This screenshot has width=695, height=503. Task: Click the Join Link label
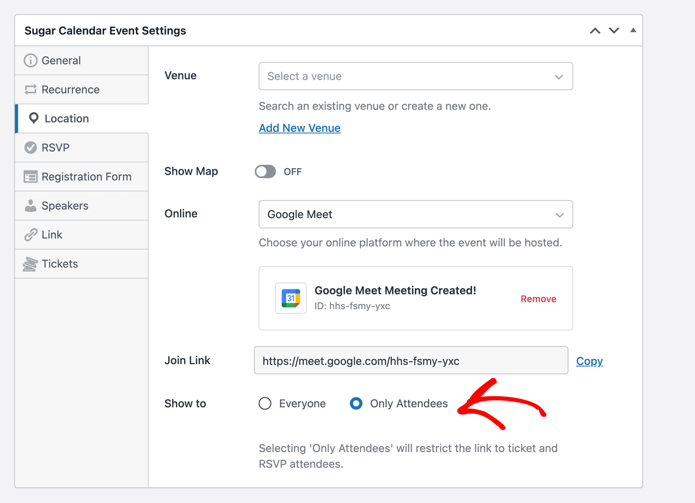pos(187,360)
